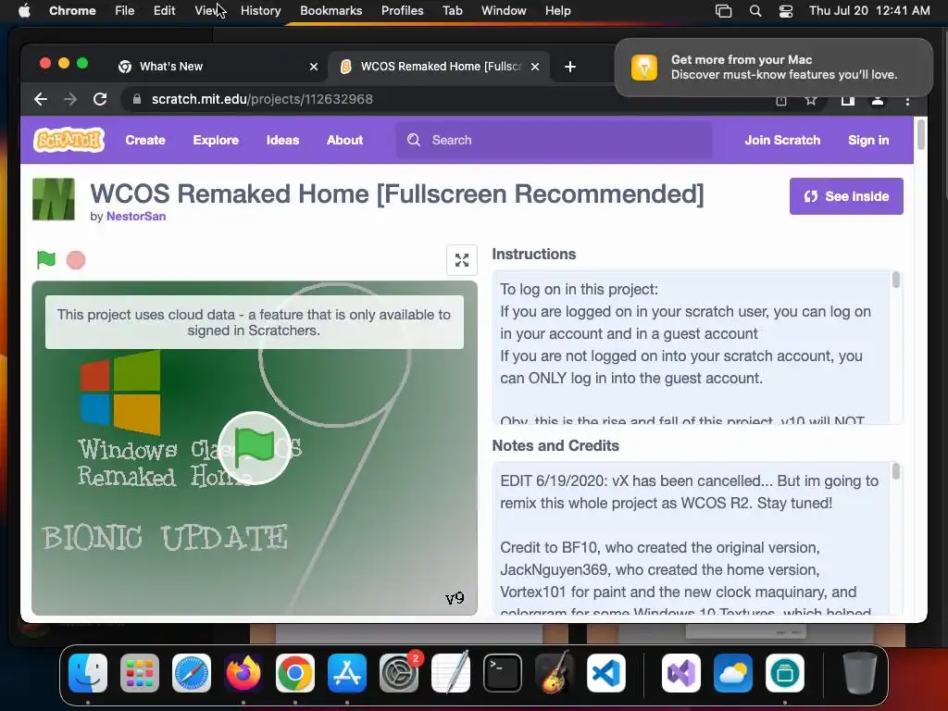Start project with big center green flag
The image size is (948, 711).
254,448
